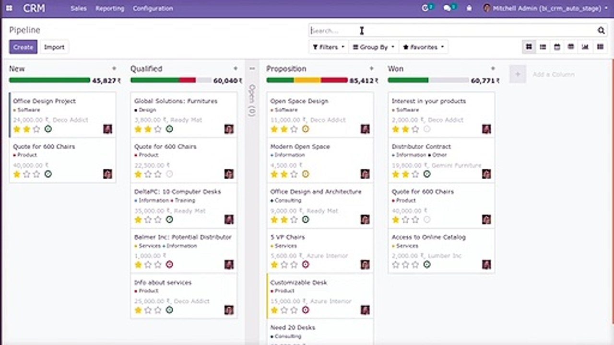Open the activities clock icon in navbar
This screenshot has height=345, width=614.
425,8
